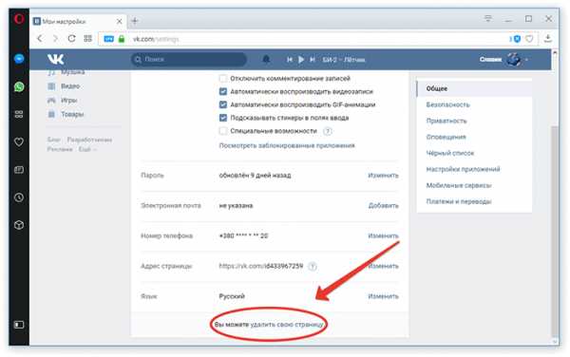570x357 pixels.
Task: Open the downloads icon in toolbar
Action: [548, 39]
